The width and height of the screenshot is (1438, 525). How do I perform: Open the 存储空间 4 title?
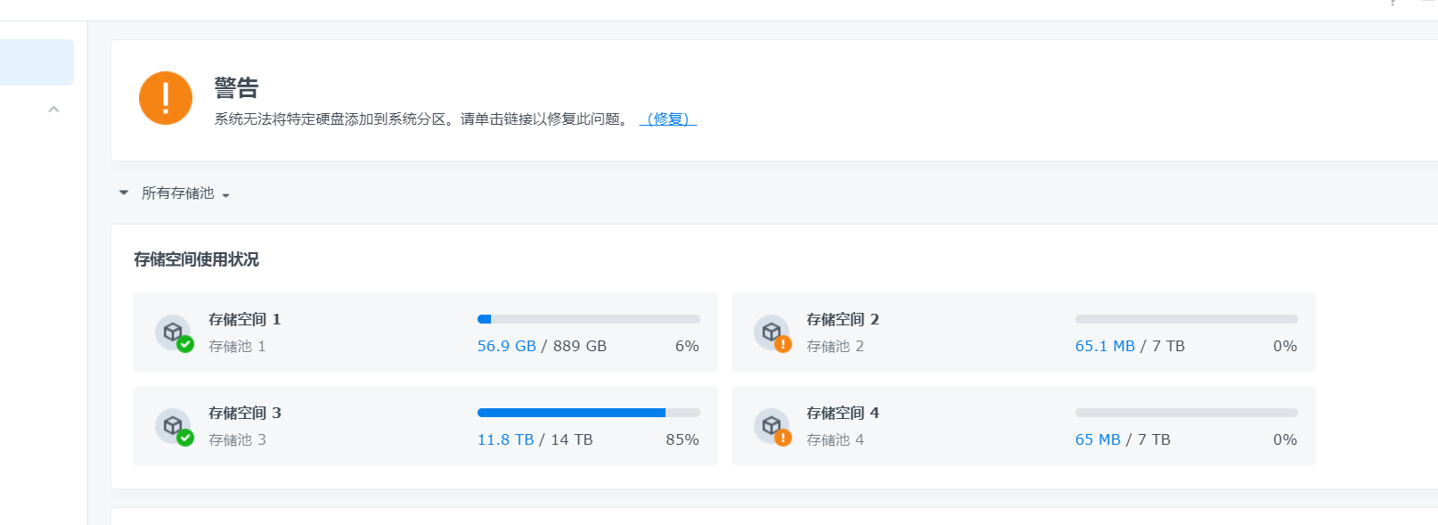click(843, 413)
